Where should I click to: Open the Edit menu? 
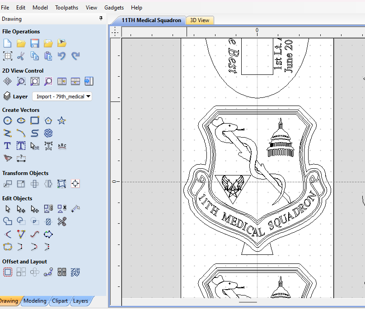tap(21, 8)
